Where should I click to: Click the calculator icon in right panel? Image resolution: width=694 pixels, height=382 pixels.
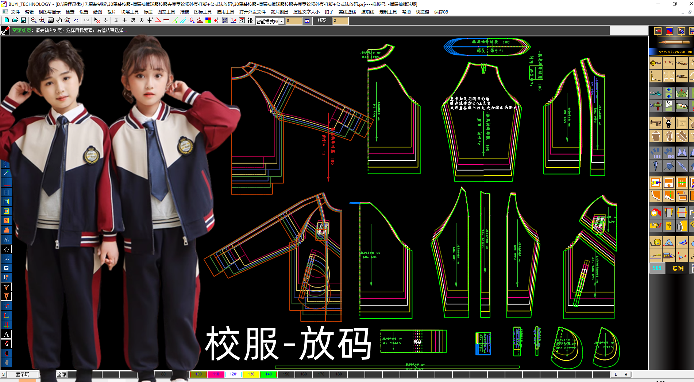(x=669, y=256)
